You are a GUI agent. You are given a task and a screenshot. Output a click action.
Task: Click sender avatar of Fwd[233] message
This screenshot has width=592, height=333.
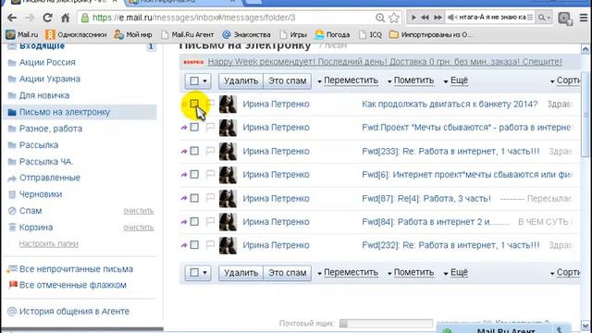pyautogui.click(x=228, y=151)
